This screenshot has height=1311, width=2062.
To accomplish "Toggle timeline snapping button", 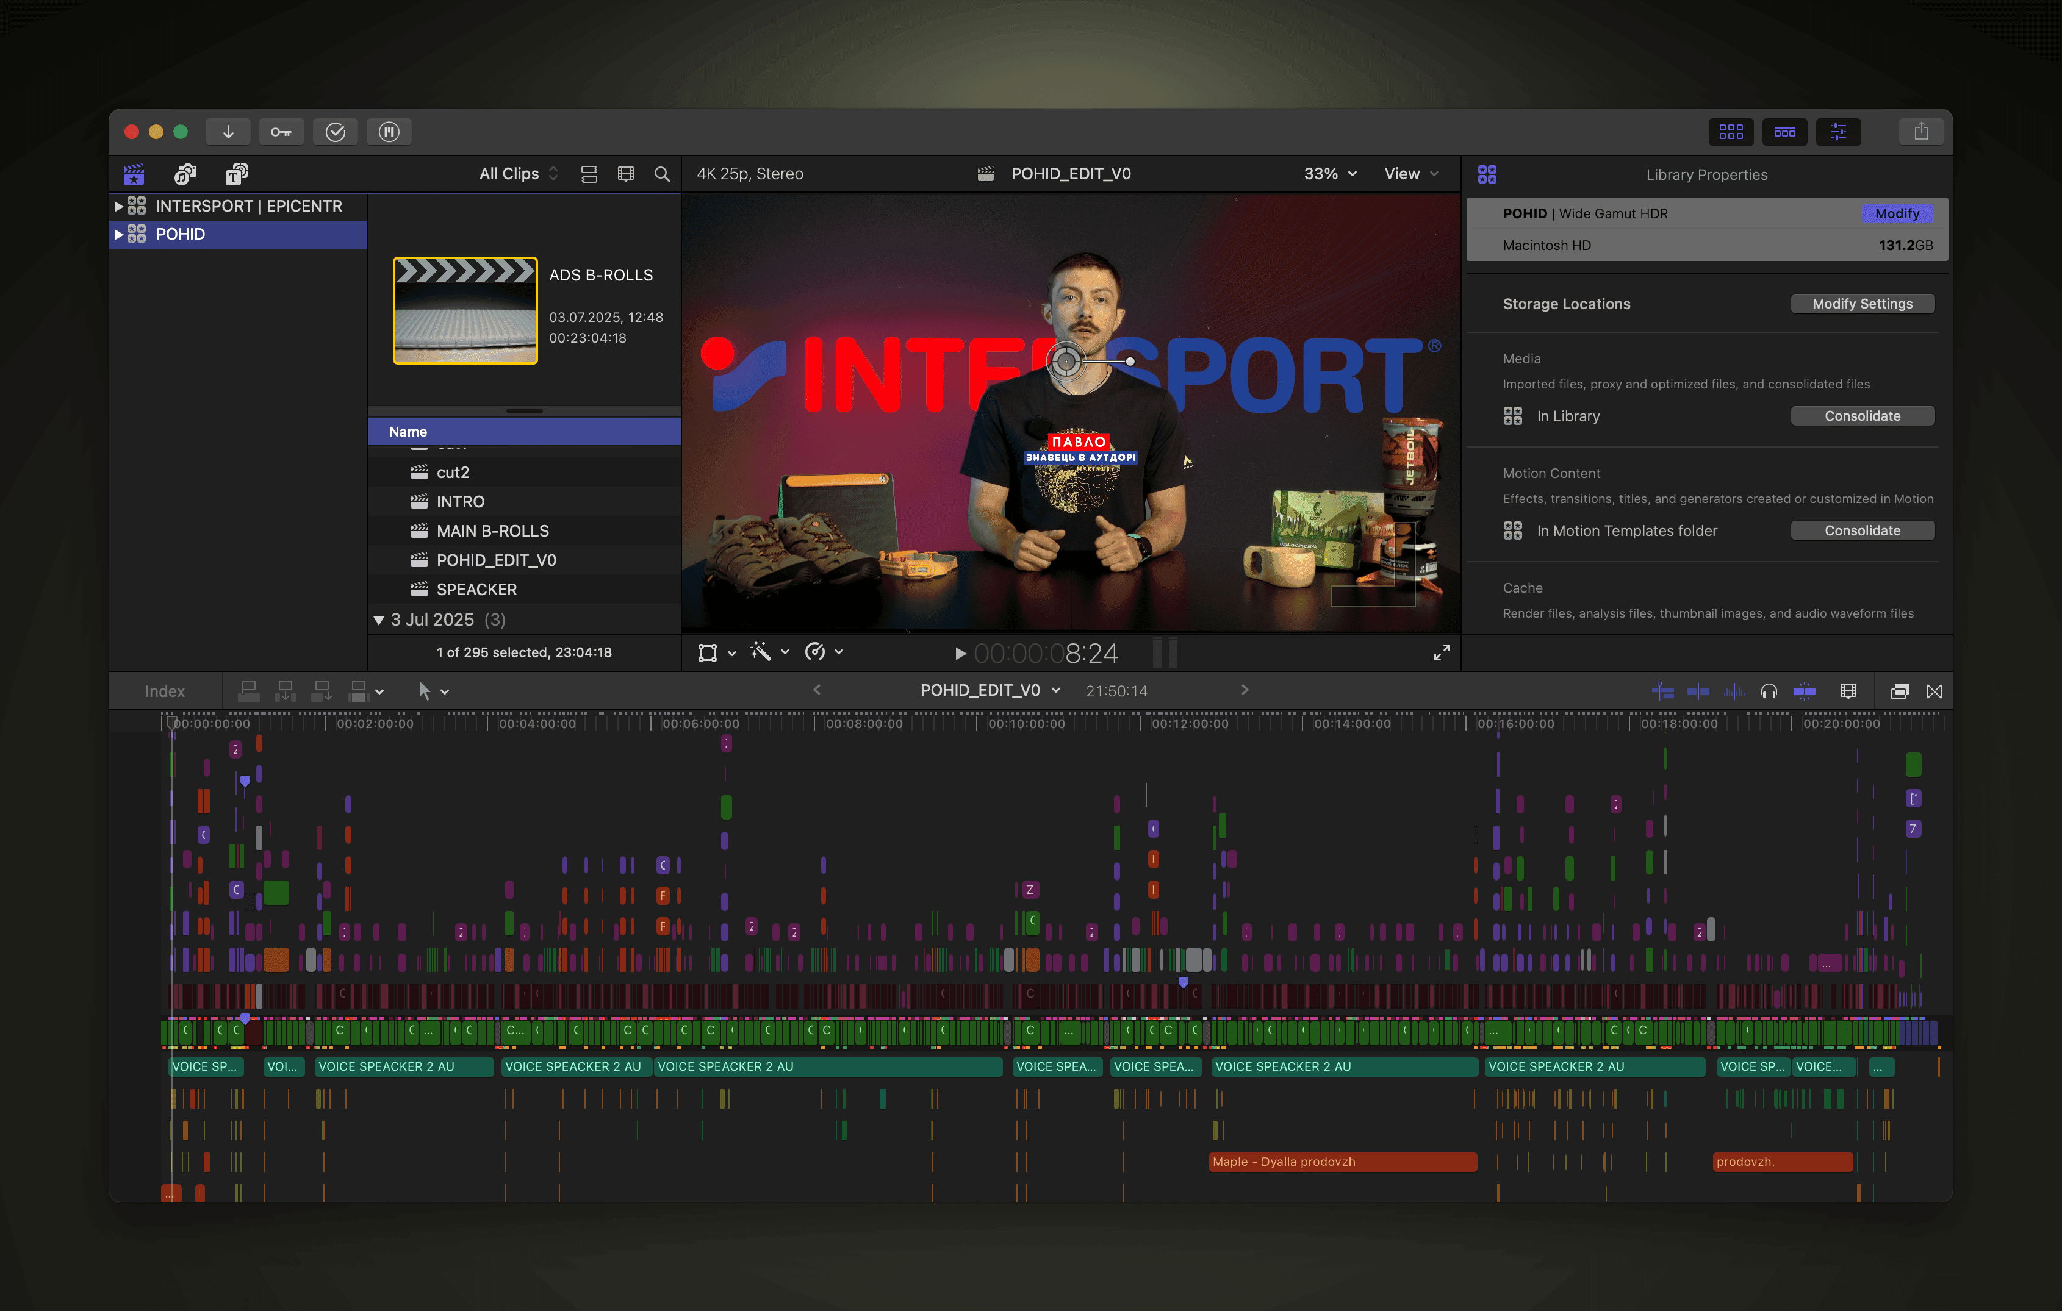I will click(x=1803, y=691).
